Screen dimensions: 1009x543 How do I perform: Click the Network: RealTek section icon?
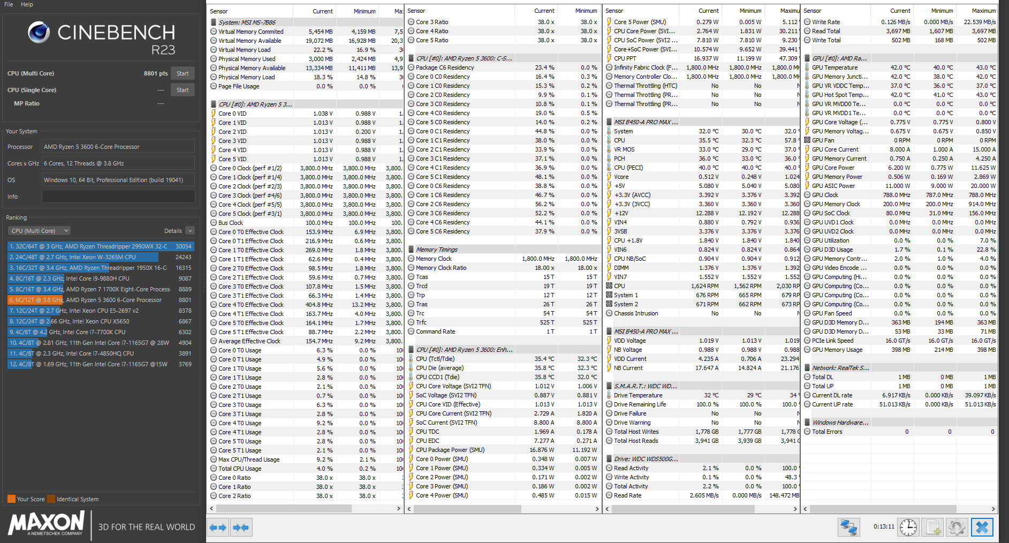click(807, 368)
